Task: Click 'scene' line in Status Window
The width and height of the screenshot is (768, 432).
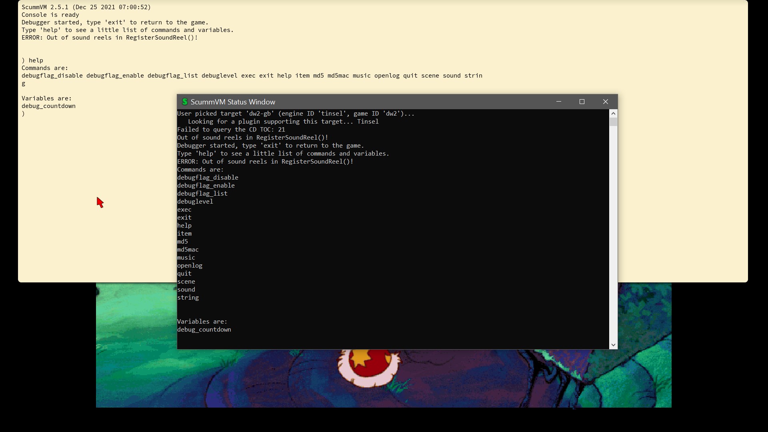Action: [x=186, y=282]
